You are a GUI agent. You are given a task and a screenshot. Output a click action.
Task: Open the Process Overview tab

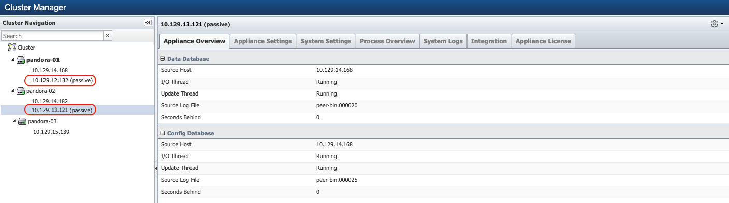pos(387,41)
